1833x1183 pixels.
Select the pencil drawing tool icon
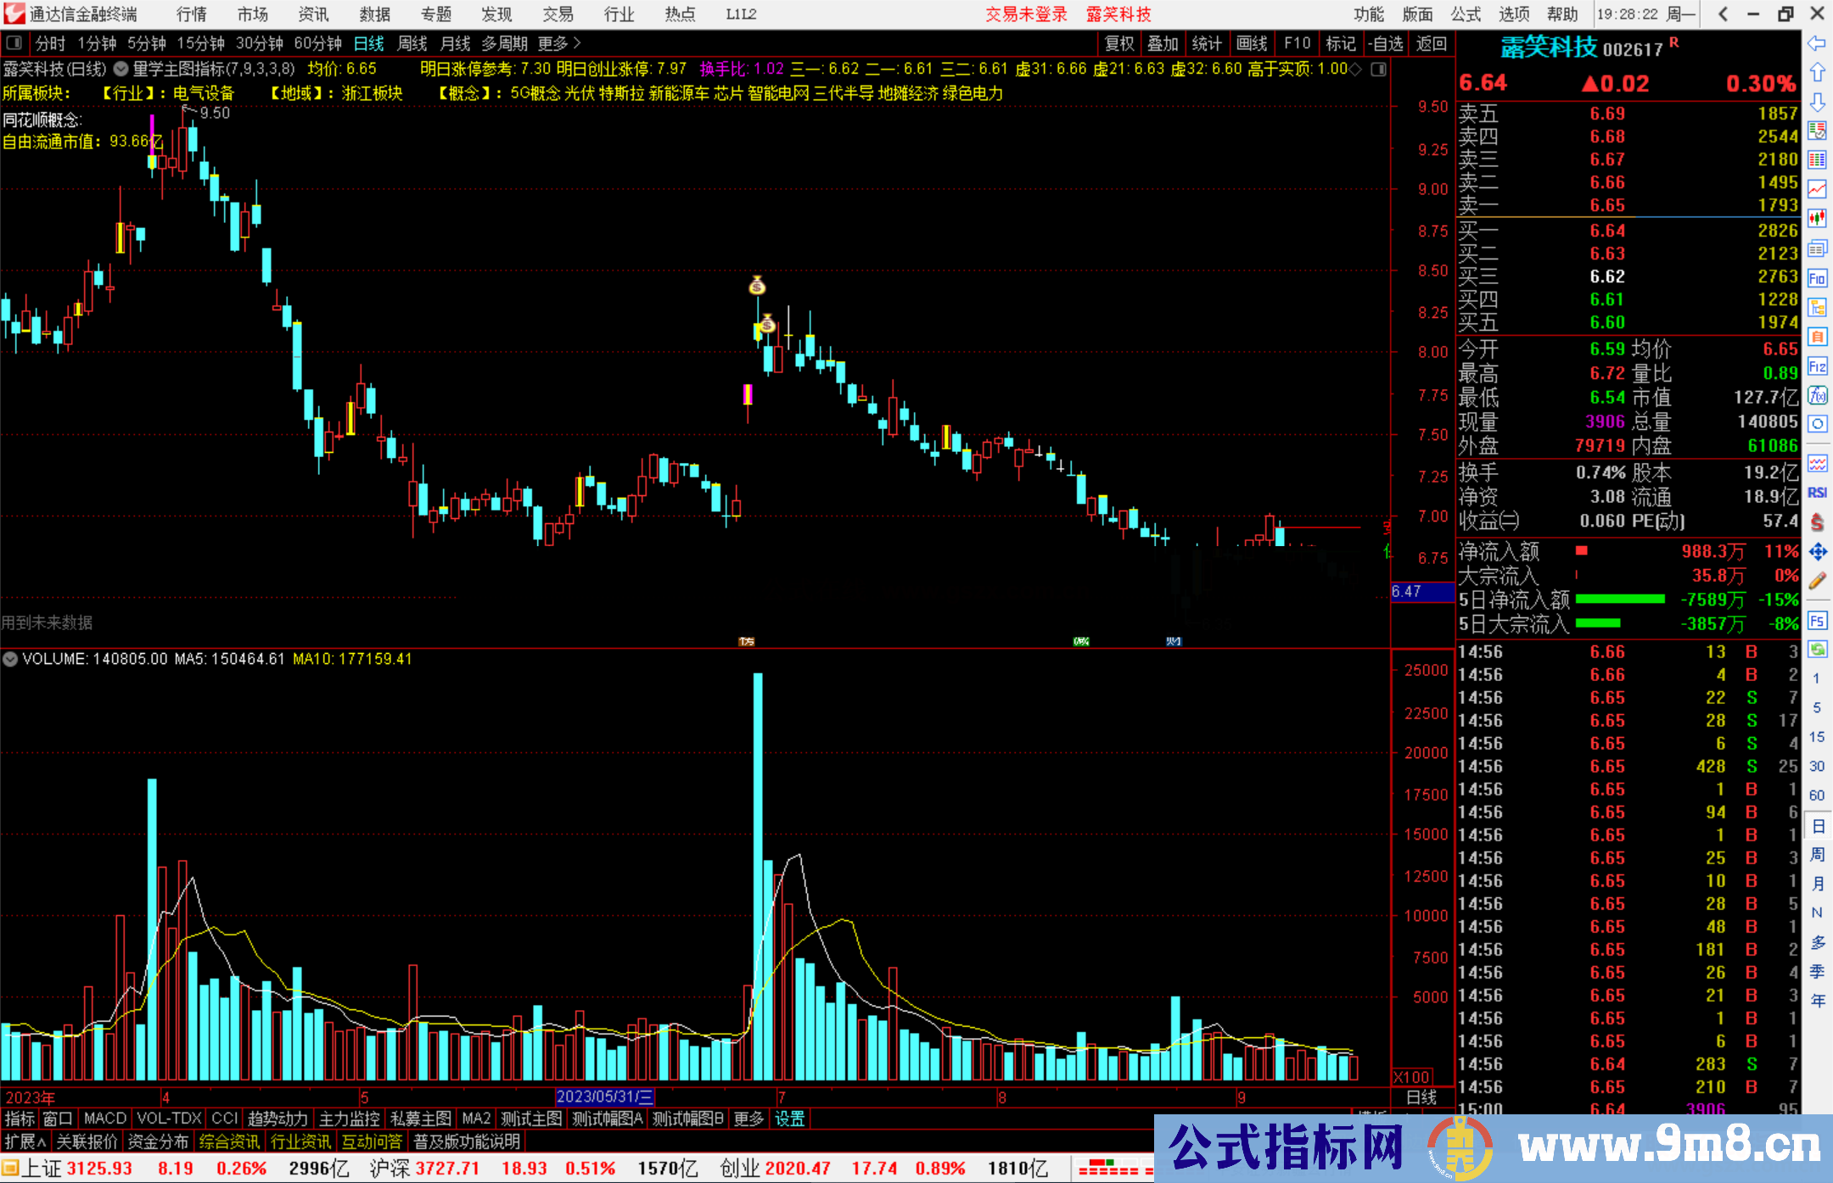[x=1817, y=581]
